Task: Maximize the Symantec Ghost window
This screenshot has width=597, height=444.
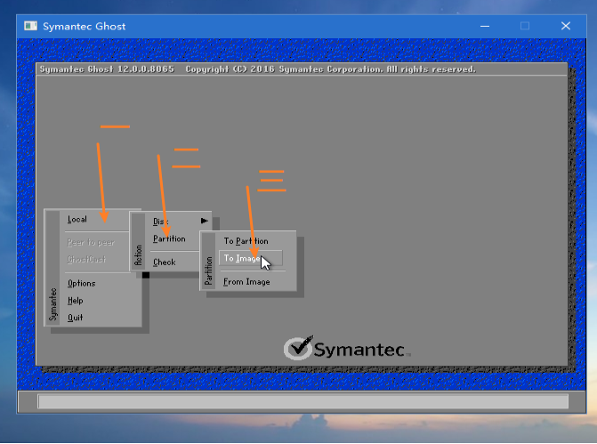Action: (525, 26)
